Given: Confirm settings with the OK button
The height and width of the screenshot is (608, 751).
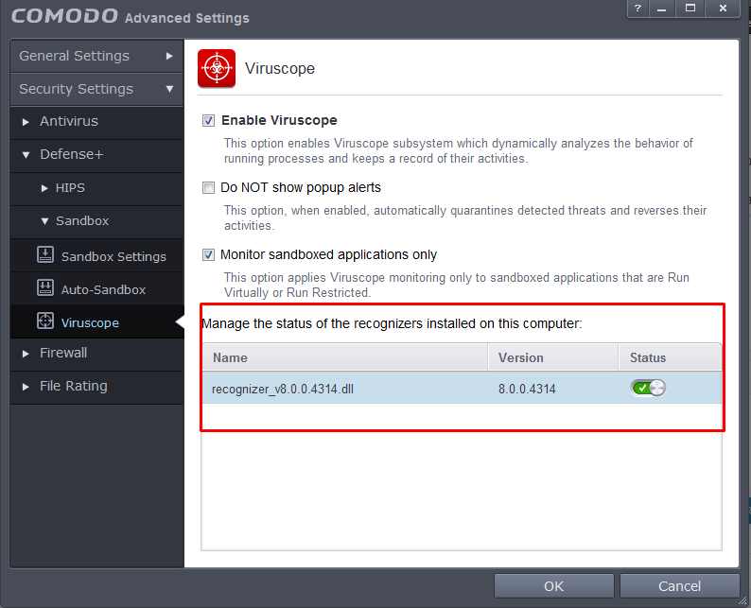Looking at the screenshot, I should pos(553,586).
